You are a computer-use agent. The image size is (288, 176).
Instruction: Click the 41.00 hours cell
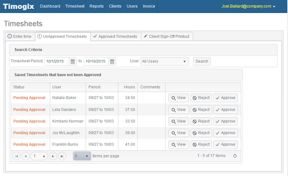[x=128, y=144]
